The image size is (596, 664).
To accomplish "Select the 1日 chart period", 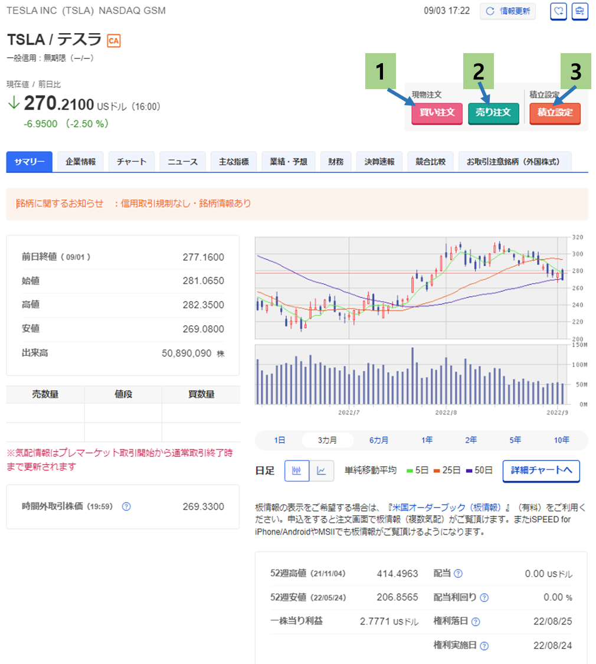I will 279,440.
